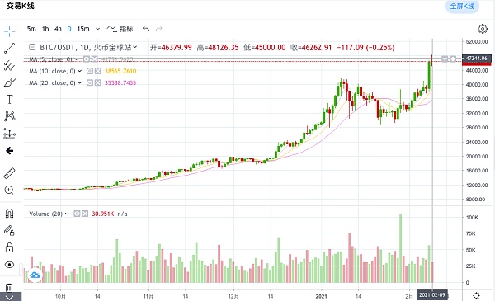
Task: Click the 全屏K线 fullscreen button
Action: 462,7
